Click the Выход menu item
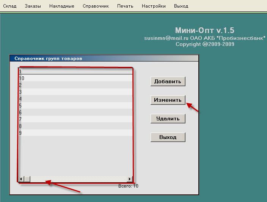 [x=181, y=6]
